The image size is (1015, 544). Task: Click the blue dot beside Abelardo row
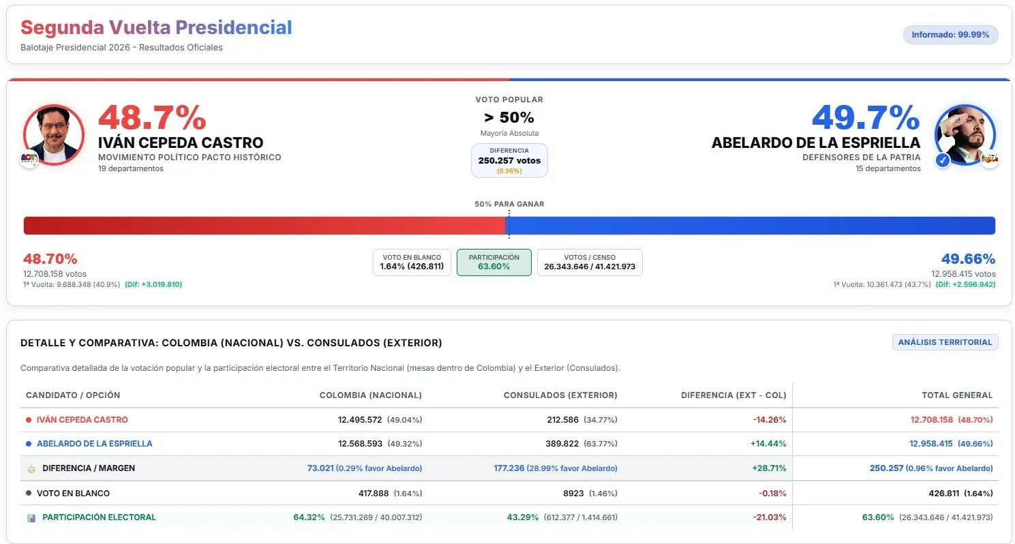pyautogui.click(x=29, y=444)
